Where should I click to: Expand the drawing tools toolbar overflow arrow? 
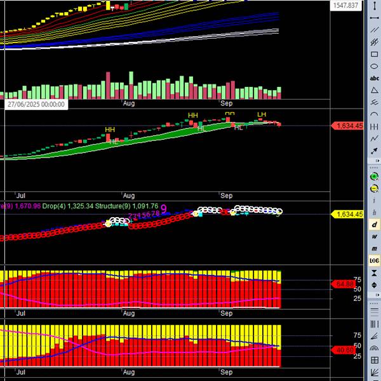[x=378, y=161]
